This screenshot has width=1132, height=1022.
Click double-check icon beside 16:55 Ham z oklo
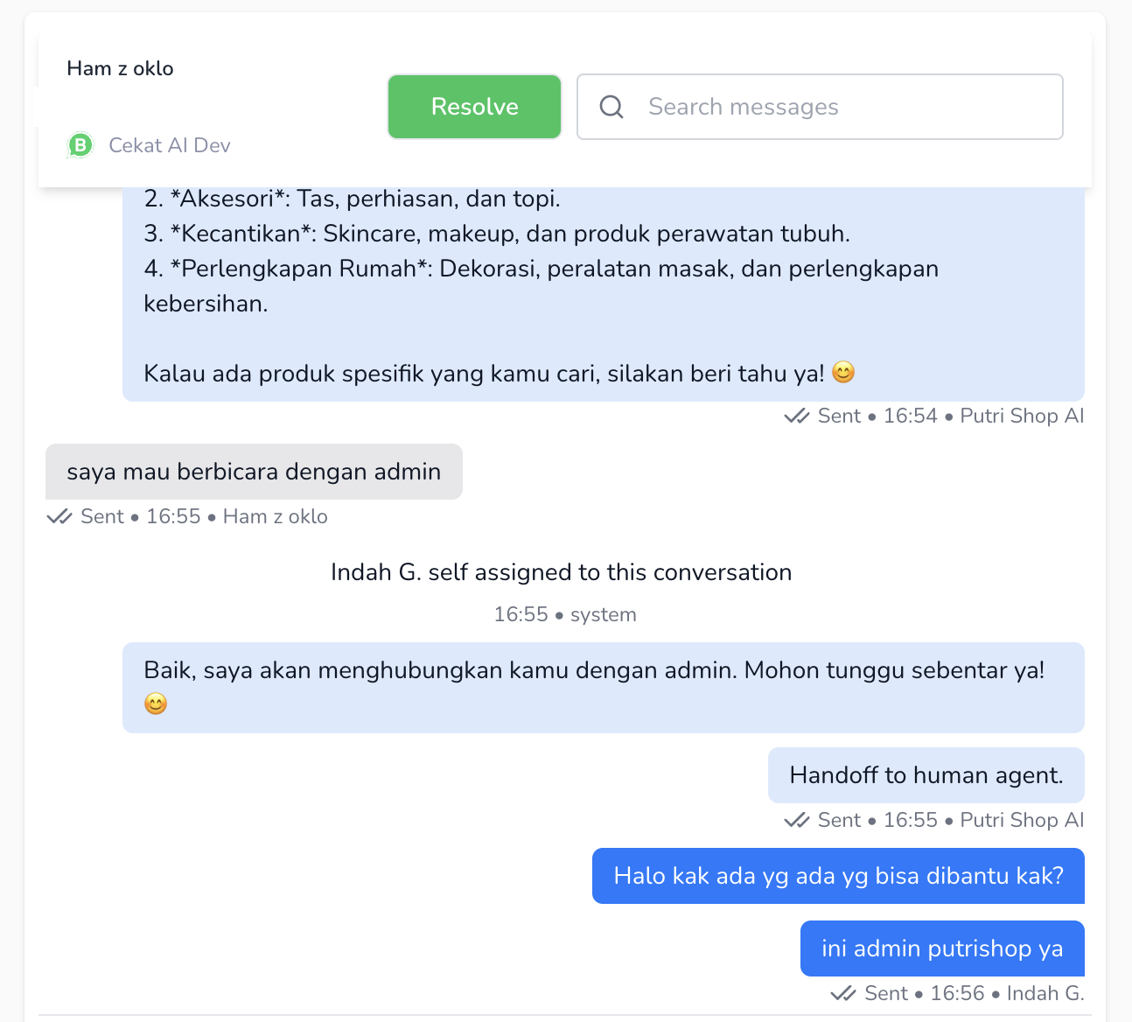(x=59, y=517)
